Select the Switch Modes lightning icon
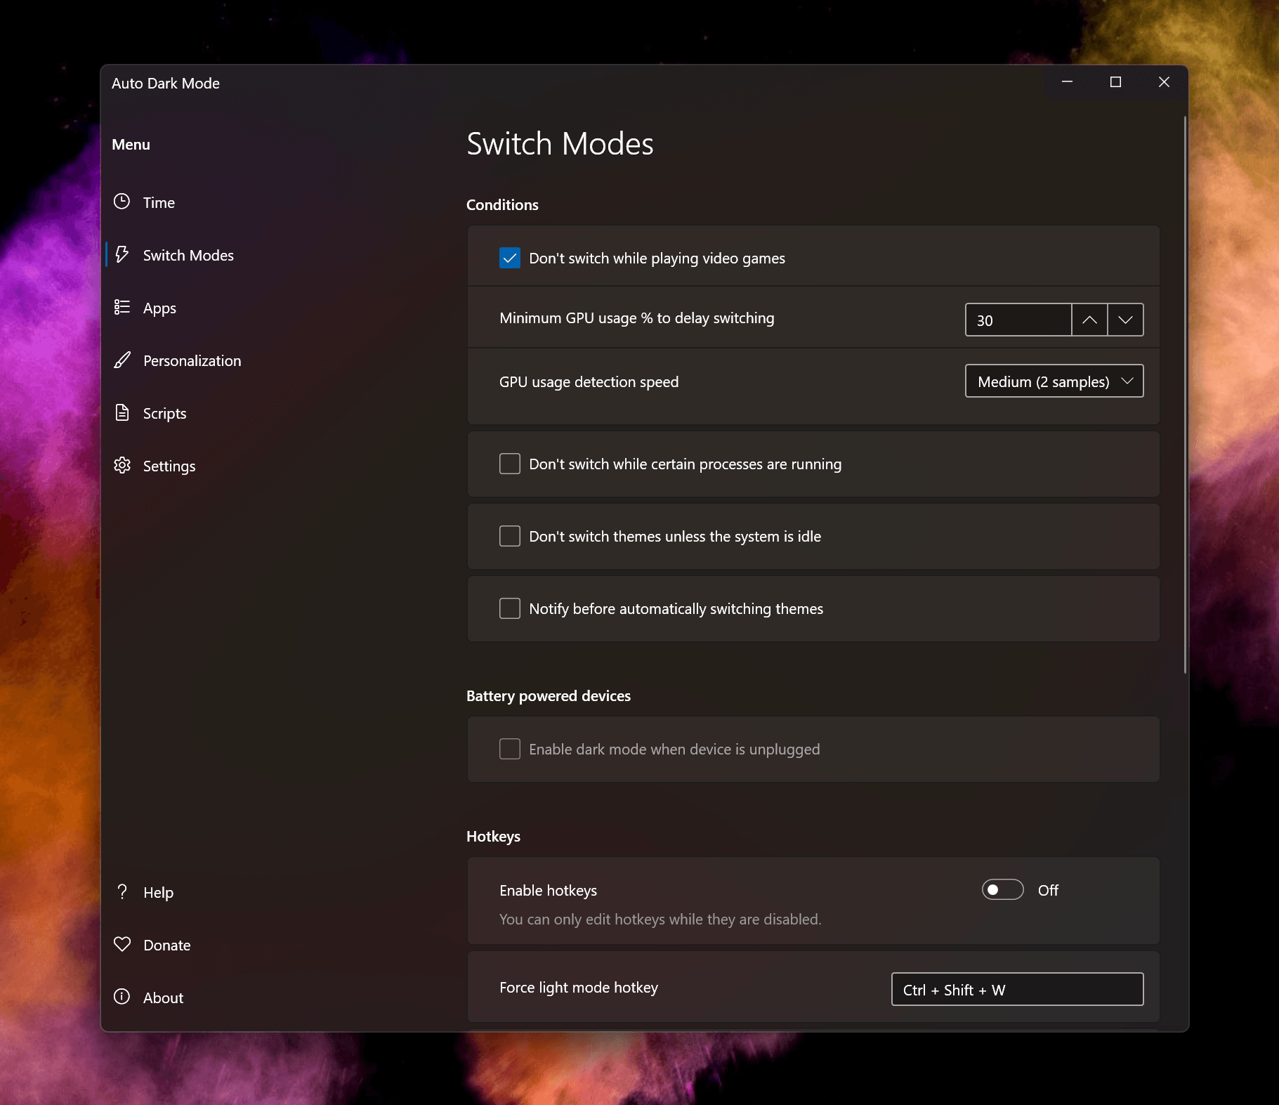Viewport: 1279px width, 1105px height. coord(122,254)
